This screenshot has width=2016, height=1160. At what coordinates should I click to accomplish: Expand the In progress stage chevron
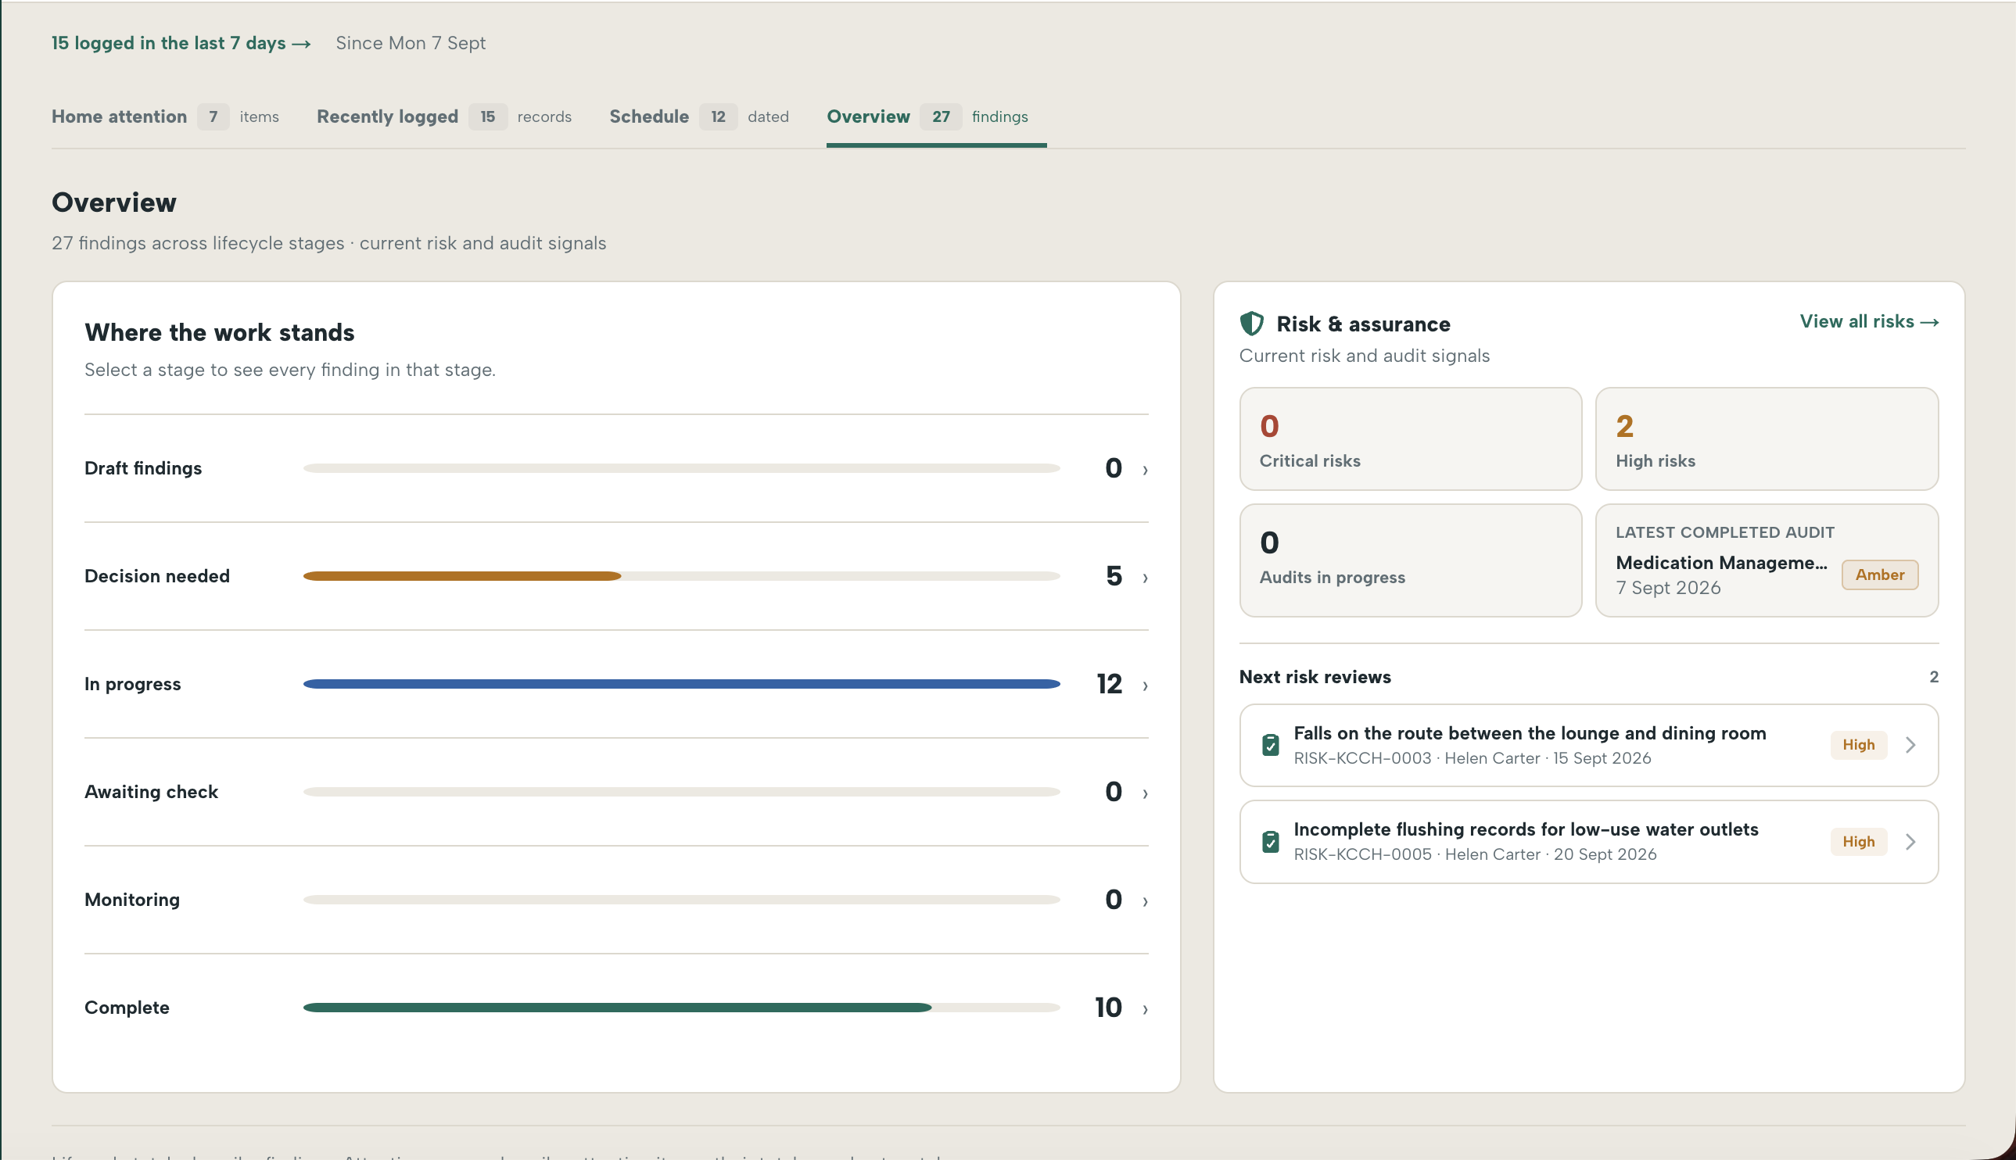pos(1145,686)
